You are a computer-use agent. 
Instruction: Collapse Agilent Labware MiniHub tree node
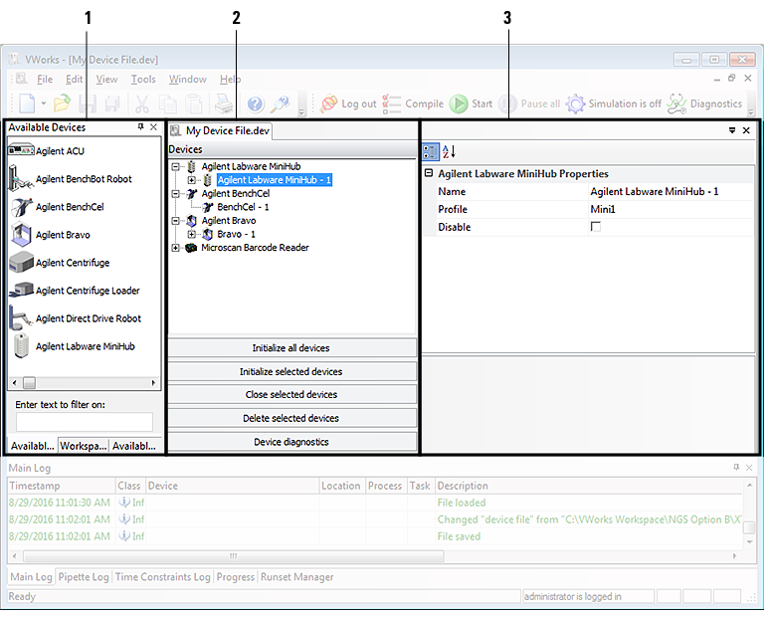click(175, 166)
